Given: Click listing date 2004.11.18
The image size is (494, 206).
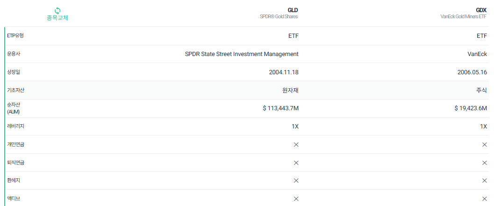Looking at the screenshot, I should tap(284, 72).
